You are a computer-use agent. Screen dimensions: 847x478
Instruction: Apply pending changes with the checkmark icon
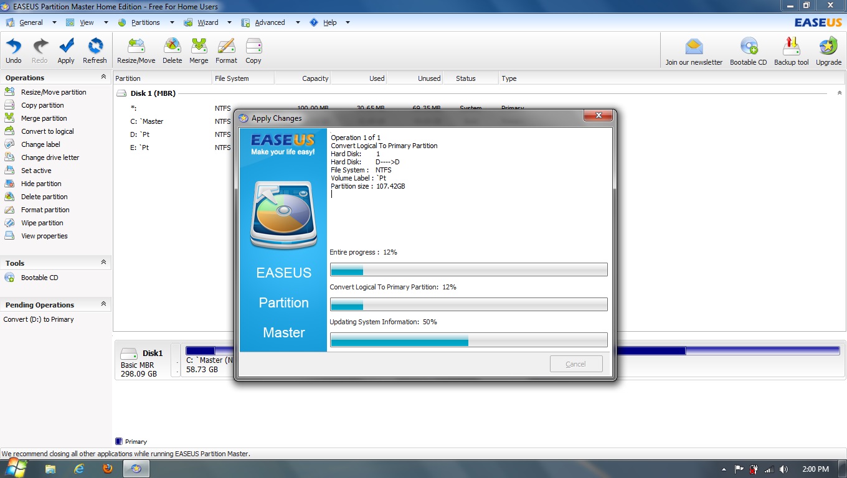(x=66, y=51)
